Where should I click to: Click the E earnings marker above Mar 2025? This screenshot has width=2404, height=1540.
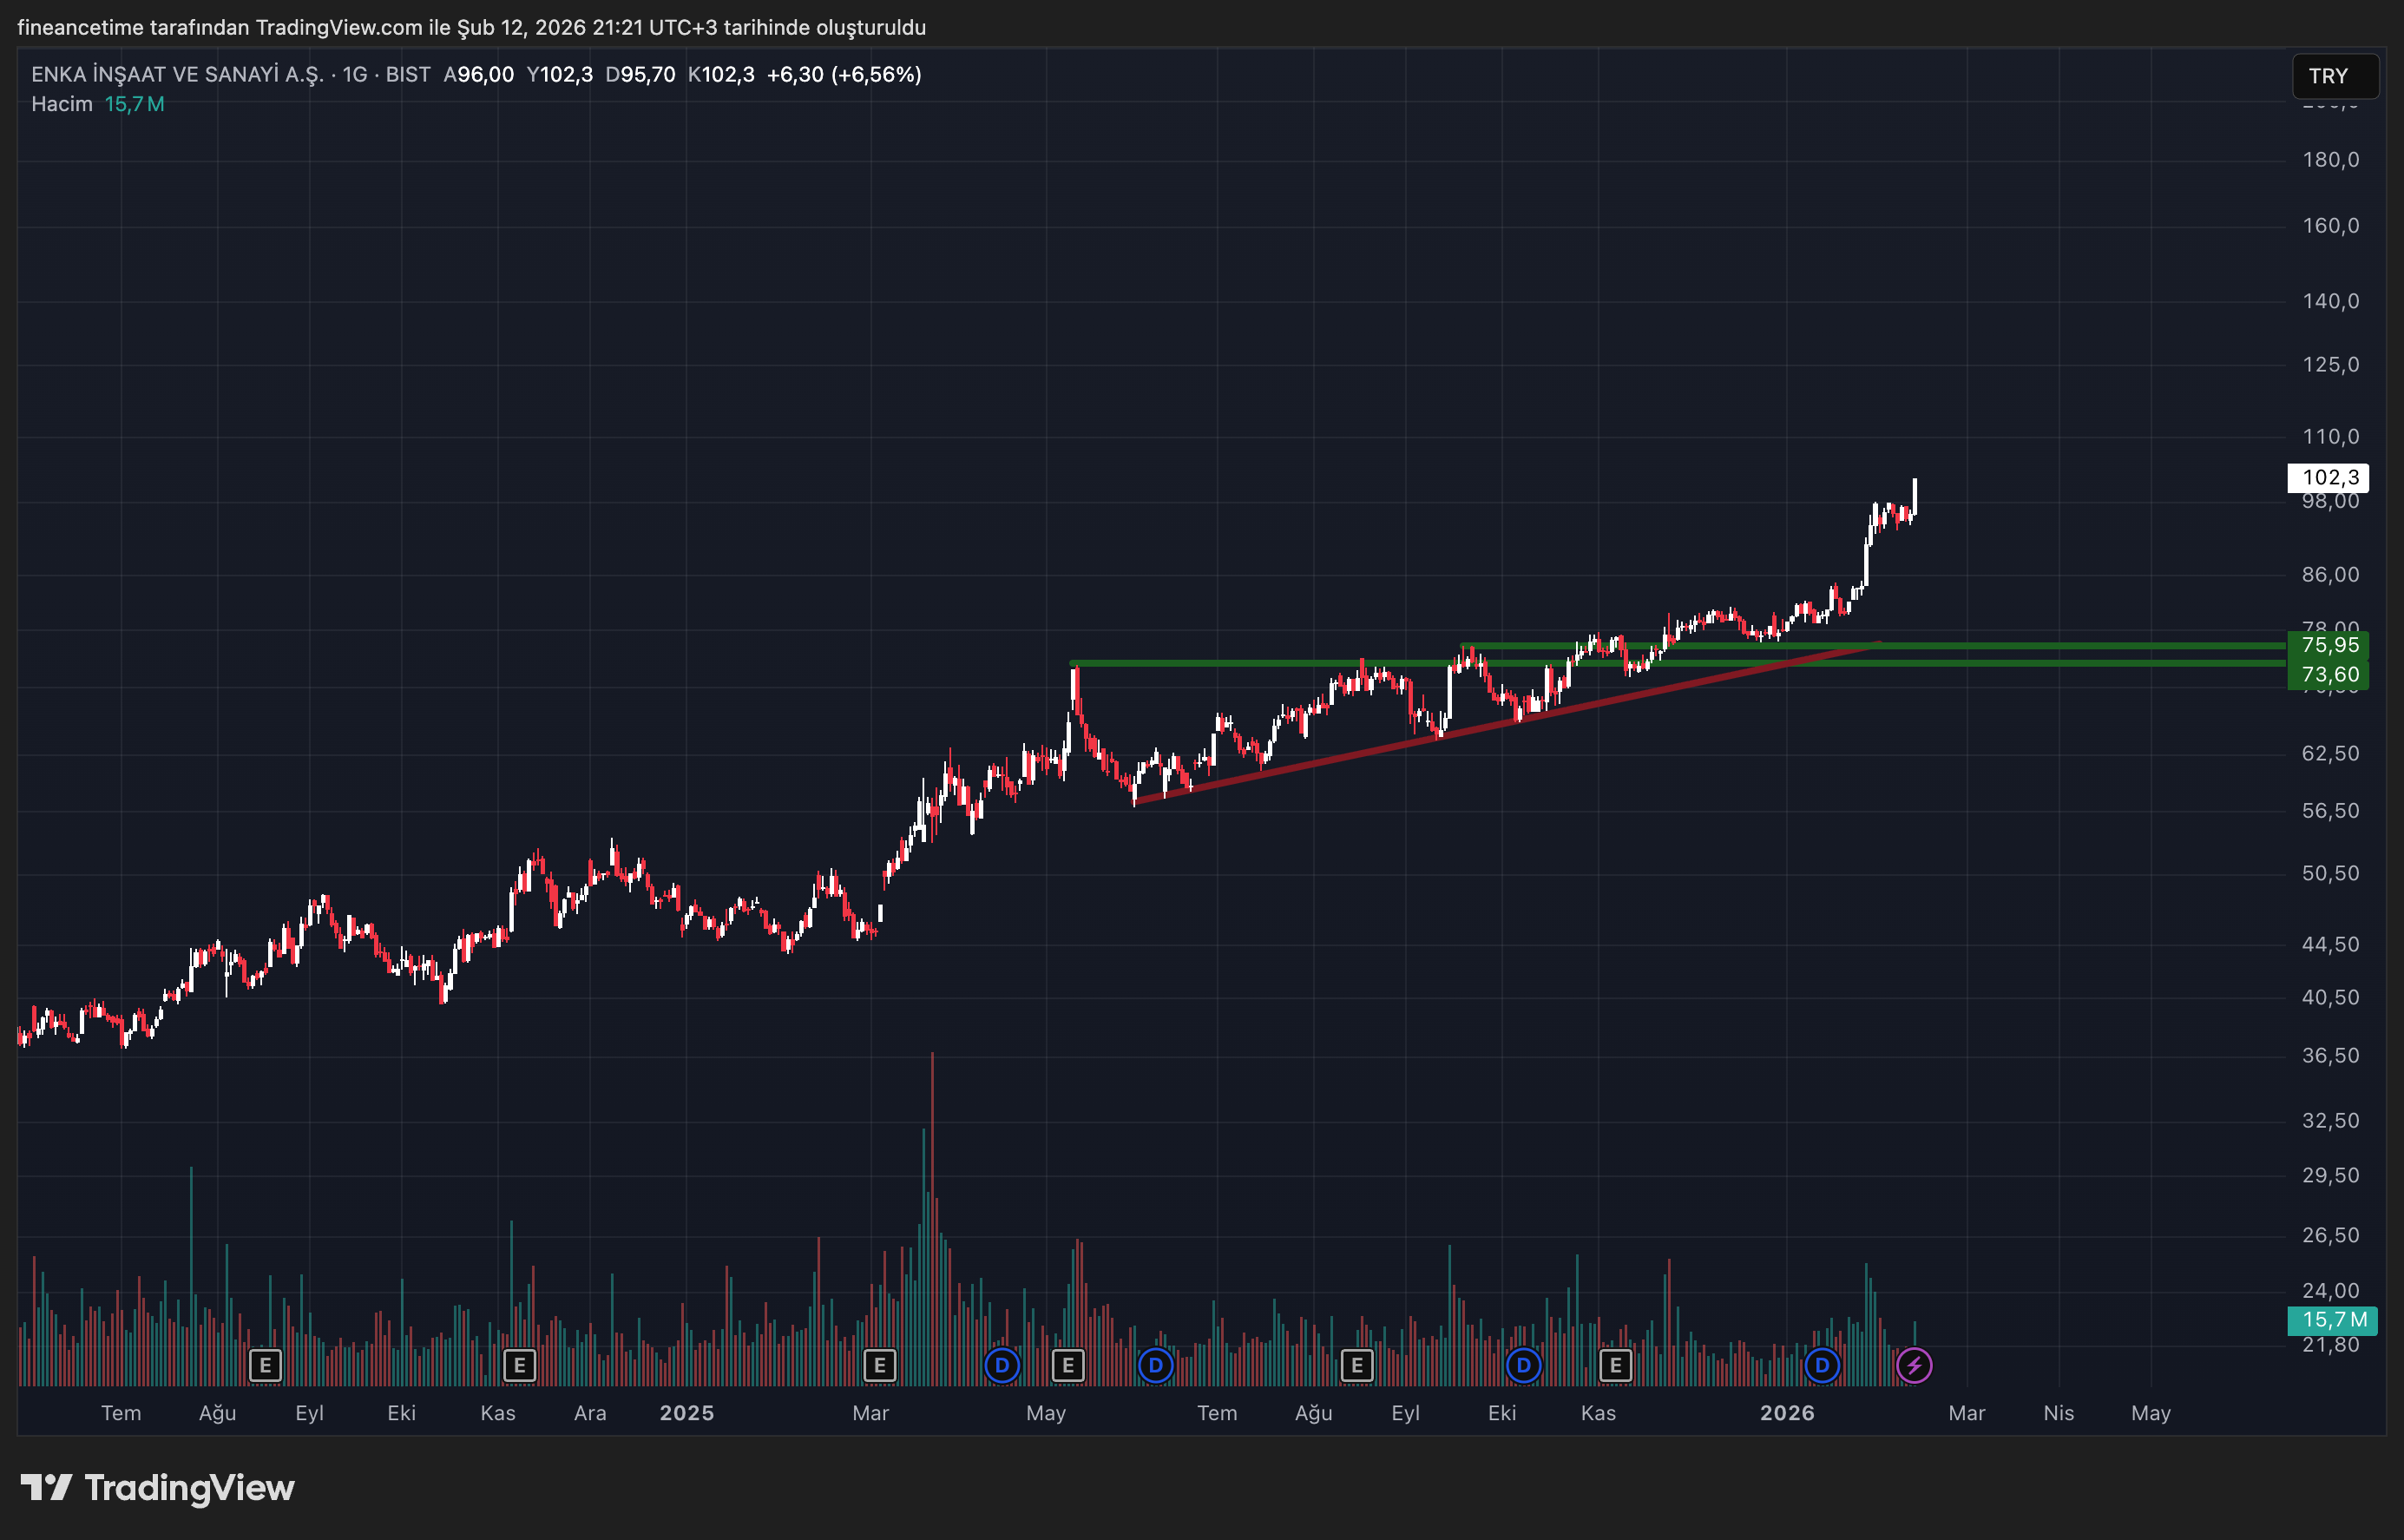point(880,1365)
